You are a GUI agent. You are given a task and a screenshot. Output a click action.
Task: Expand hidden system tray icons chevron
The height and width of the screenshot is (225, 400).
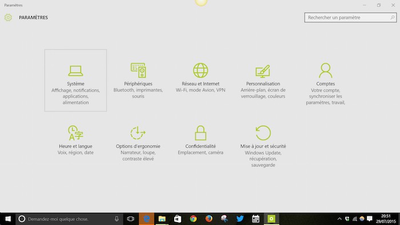click(x=339, y=219)
